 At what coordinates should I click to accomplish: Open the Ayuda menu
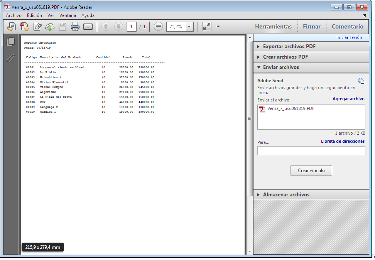tap(88, 15)
